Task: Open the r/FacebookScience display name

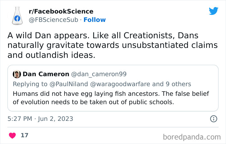Action: tap(61, 12)
